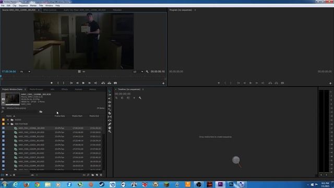Open the Fit zoom level dropdown in Source monitor
The height and width of the screenshot is (188, 334).
point(25,72)
